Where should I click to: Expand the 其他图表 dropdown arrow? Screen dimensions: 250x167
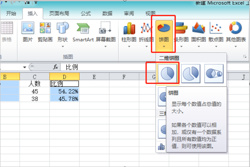pos(236,47)
